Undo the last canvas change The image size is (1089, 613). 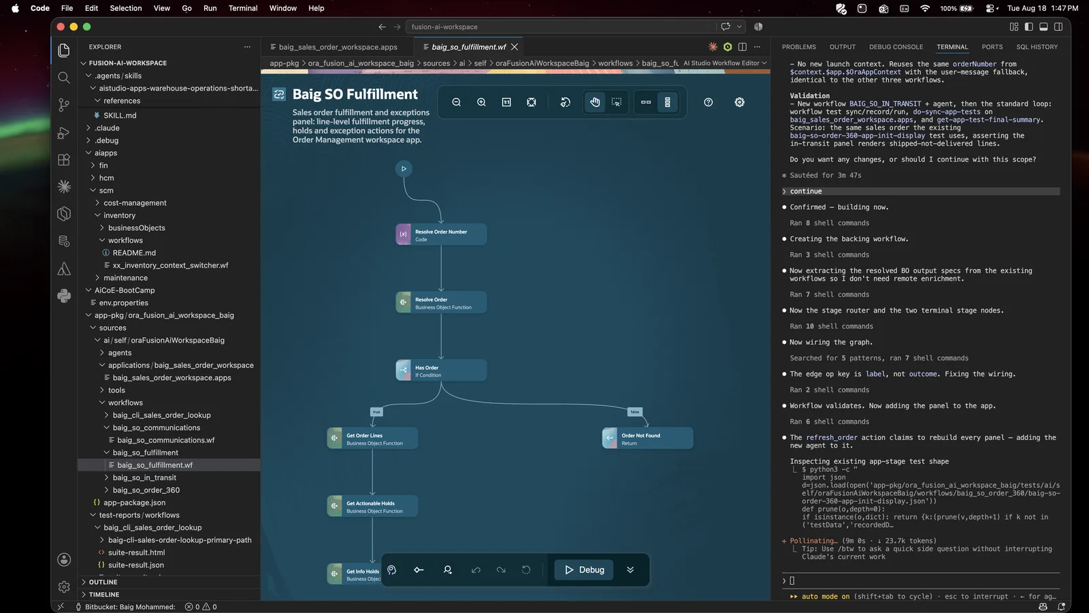point(476,570)
